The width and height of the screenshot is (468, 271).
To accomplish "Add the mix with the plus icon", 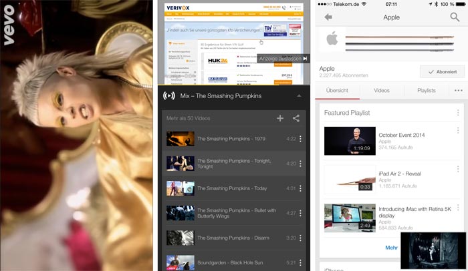I will click(x=280, y=118).
